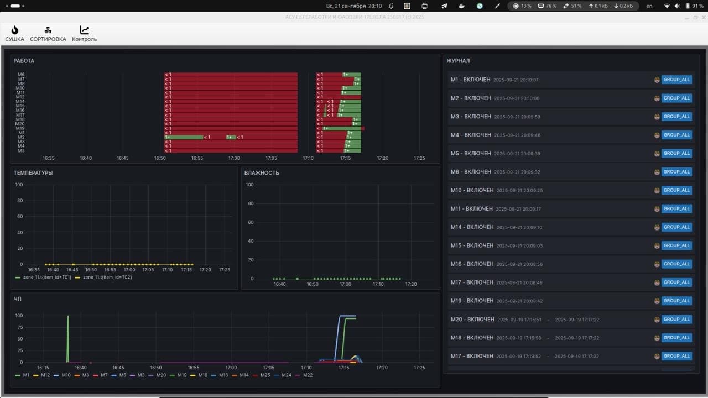Click GROUP_ALL beside M20 - ВКЛЮЧЕН
This screenshot has height=398, width=708.
tap(676, 319)
